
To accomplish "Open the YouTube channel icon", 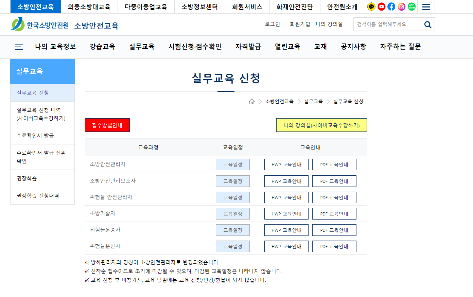I will (x=381, y=6).
